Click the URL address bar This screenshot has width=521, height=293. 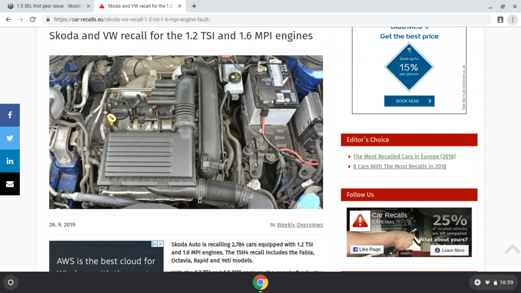pyautogui.click(x=266, y=20)
